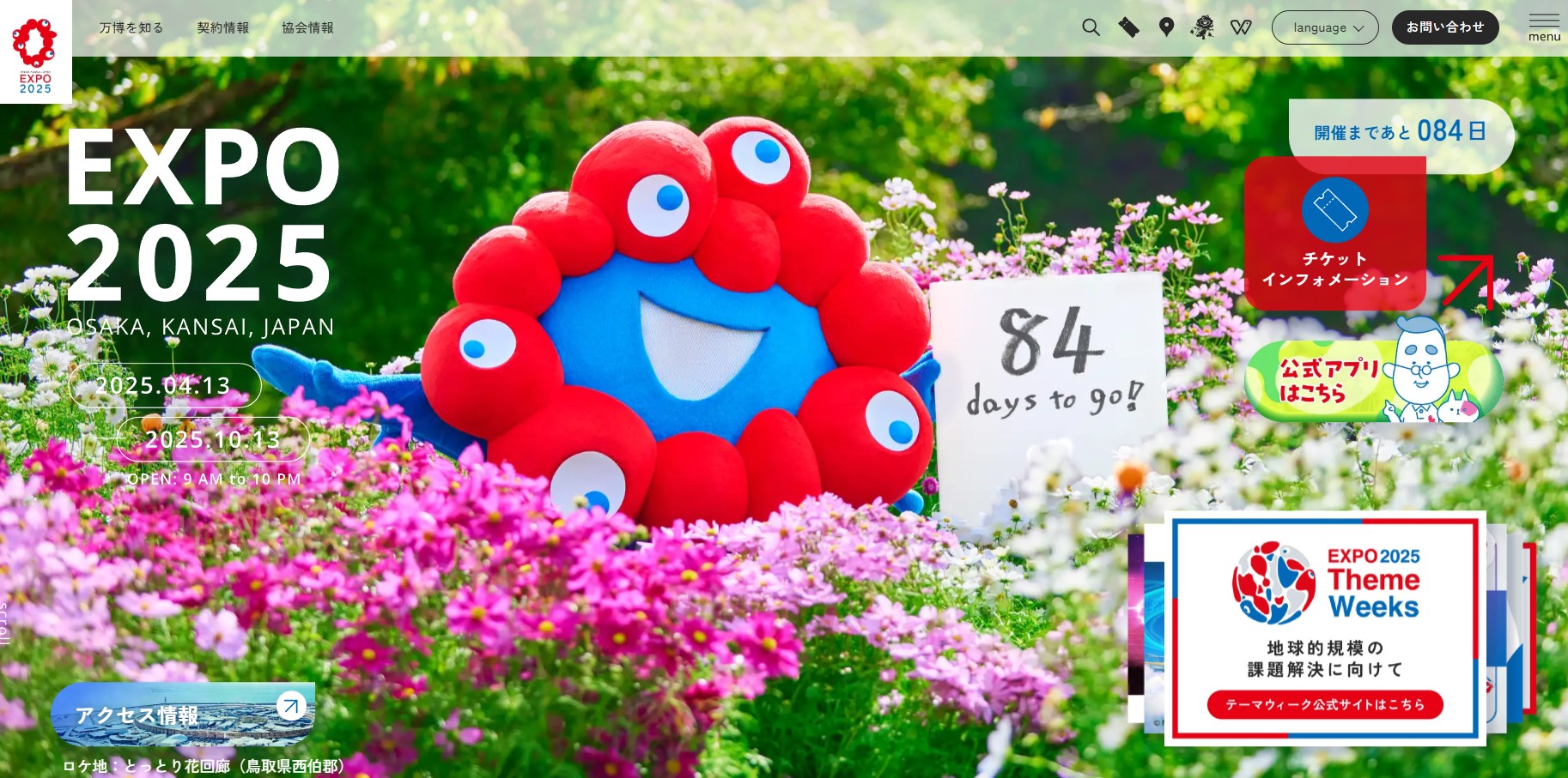Expand the language dropdown
Image resolution: width=1568 pixels, height=778 pixels.
[1324, 27]
